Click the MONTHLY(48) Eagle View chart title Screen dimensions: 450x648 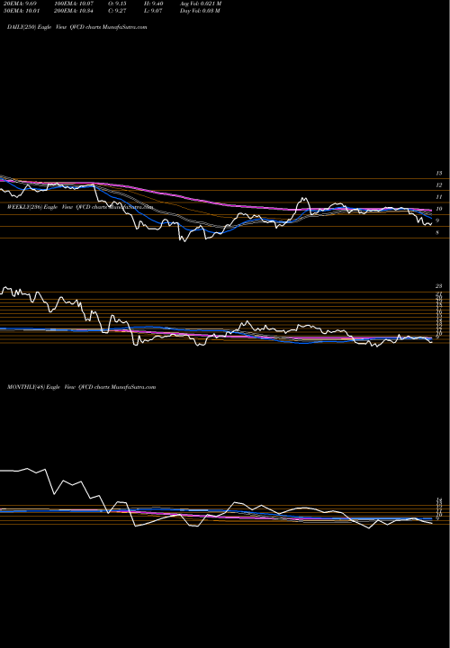click(x=81, y=387)
